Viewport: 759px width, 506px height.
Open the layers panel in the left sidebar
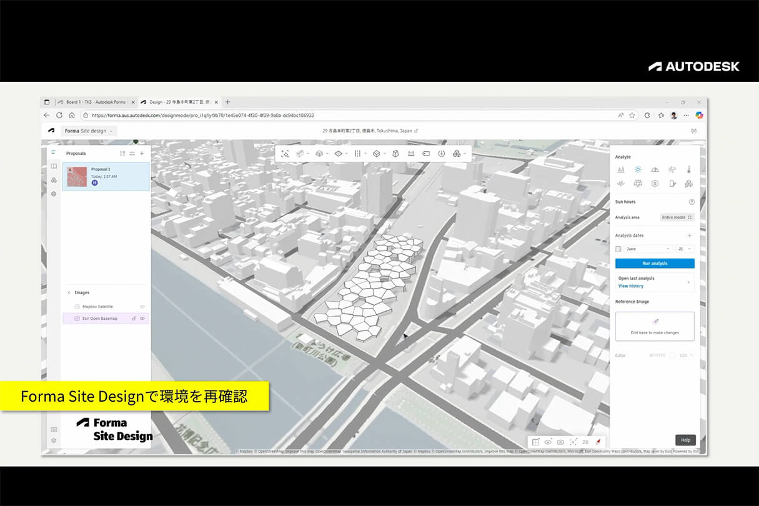tap(54, 152)
